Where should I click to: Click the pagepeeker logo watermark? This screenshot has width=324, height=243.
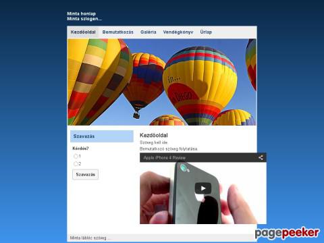point(287,233)
